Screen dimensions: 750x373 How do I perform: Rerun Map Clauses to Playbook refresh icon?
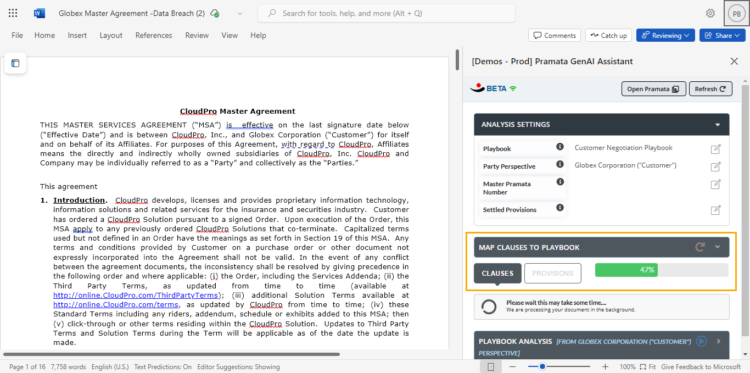tap(699, 247)
